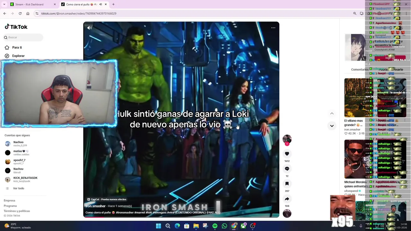Open Términos y políticas footer link
The width and height of the screenshot is (411, 231).
pyautogui.click(x=17, y=211)
